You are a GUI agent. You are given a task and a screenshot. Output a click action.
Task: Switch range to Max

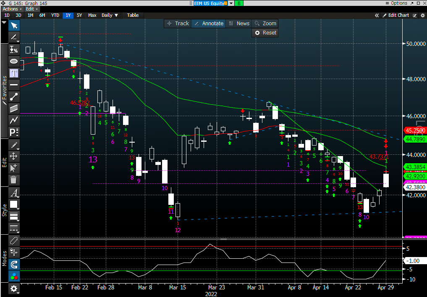coord(92,15)
